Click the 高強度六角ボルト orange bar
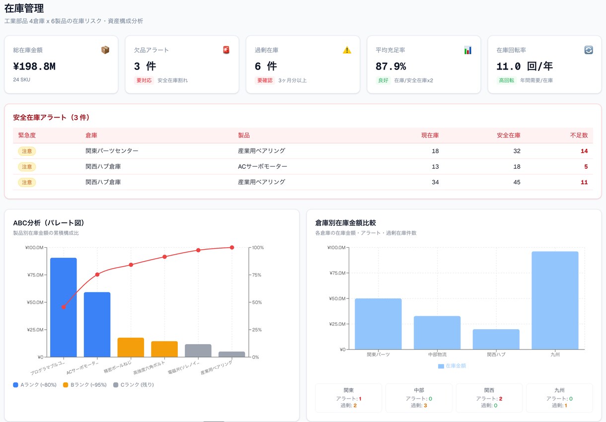Screen dimensions: 606x422 pos(164,349)
